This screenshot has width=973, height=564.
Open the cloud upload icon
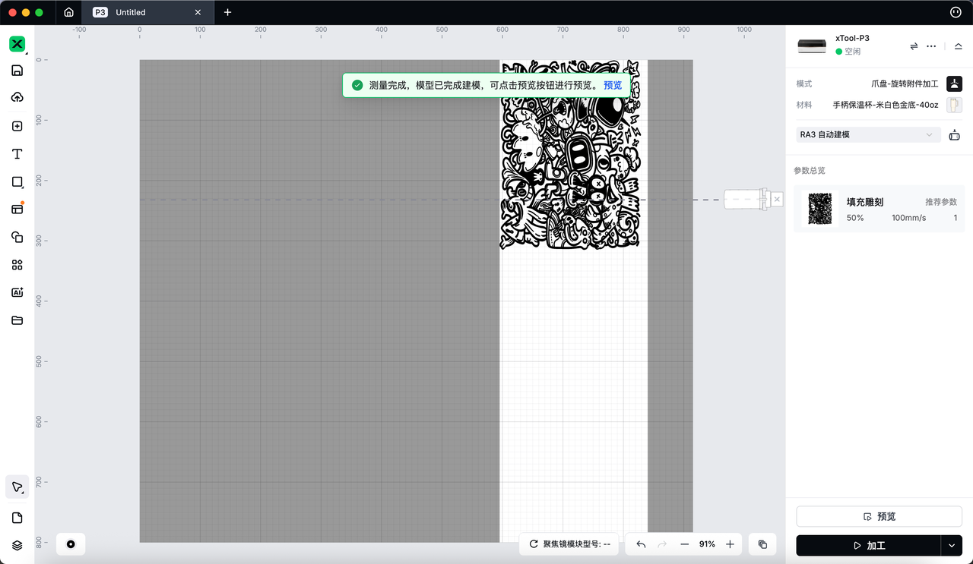coord(17,97)
